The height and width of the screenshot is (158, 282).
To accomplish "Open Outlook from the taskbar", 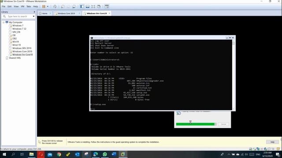I will [x=78, y=154].
